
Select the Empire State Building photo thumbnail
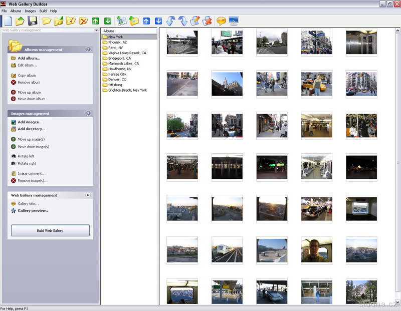227,83
